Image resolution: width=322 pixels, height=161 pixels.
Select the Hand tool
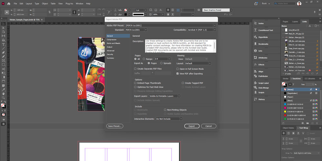(x=4, y=94)
